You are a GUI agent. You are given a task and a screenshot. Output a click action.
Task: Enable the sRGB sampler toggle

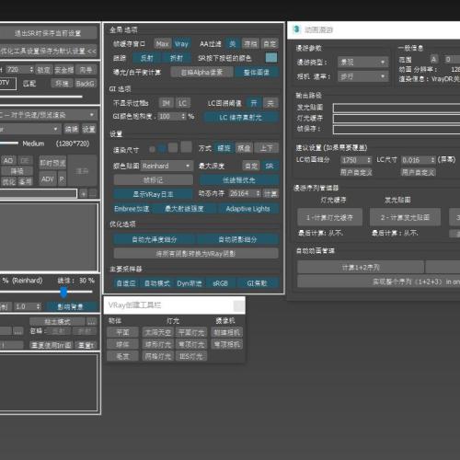pyautogui.click(x=221, y=283)
